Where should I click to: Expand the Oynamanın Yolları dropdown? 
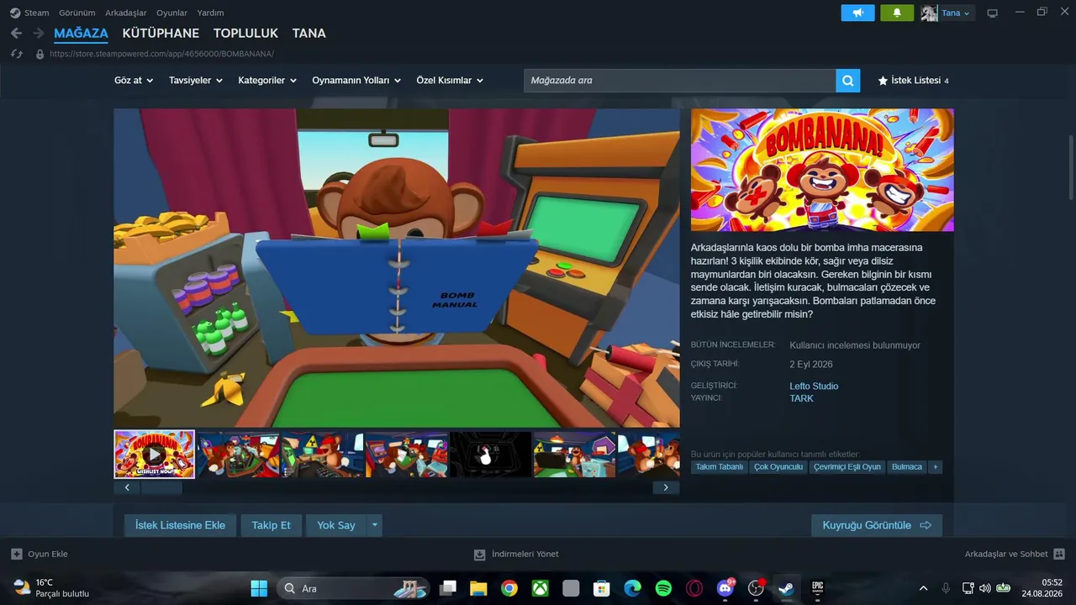click(356, 81)
